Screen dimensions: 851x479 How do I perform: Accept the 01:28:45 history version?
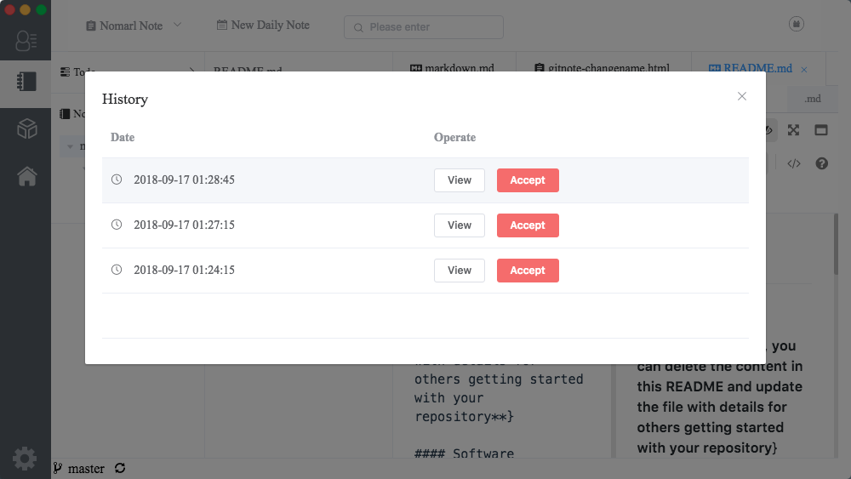point(528,180)
